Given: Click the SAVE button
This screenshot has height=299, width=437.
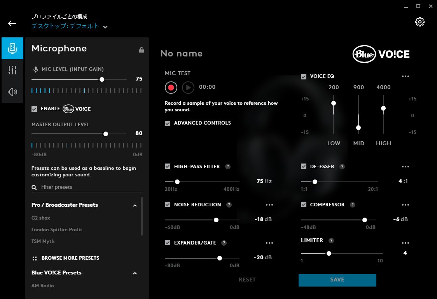Looking at the screenshot, I should tap(337, 280).
